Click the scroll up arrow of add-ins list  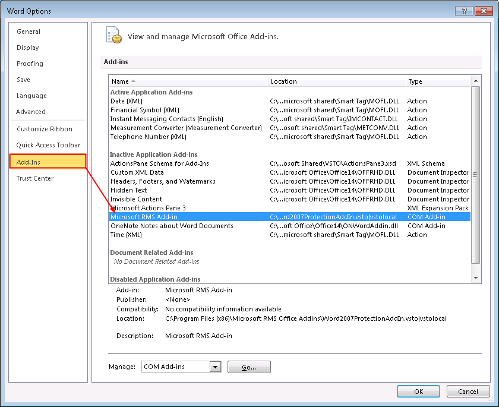pyautogui.click(x=476, y=81)
